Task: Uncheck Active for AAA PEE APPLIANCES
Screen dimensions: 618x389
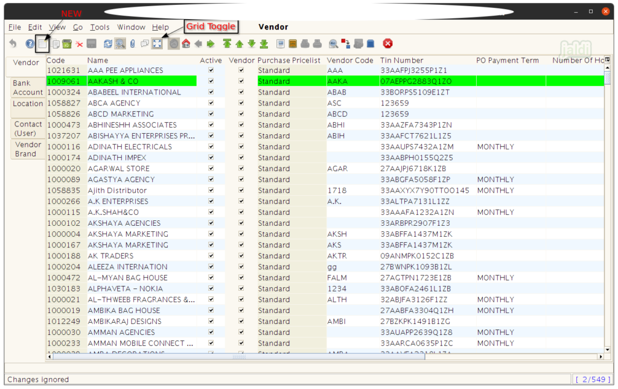Action: coord(211,70)
